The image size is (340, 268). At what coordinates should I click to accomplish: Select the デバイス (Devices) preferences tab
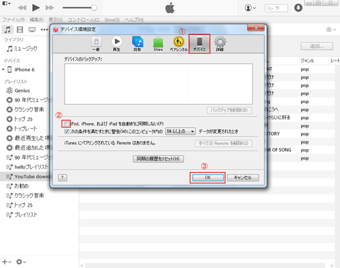(x=199, y=44)
